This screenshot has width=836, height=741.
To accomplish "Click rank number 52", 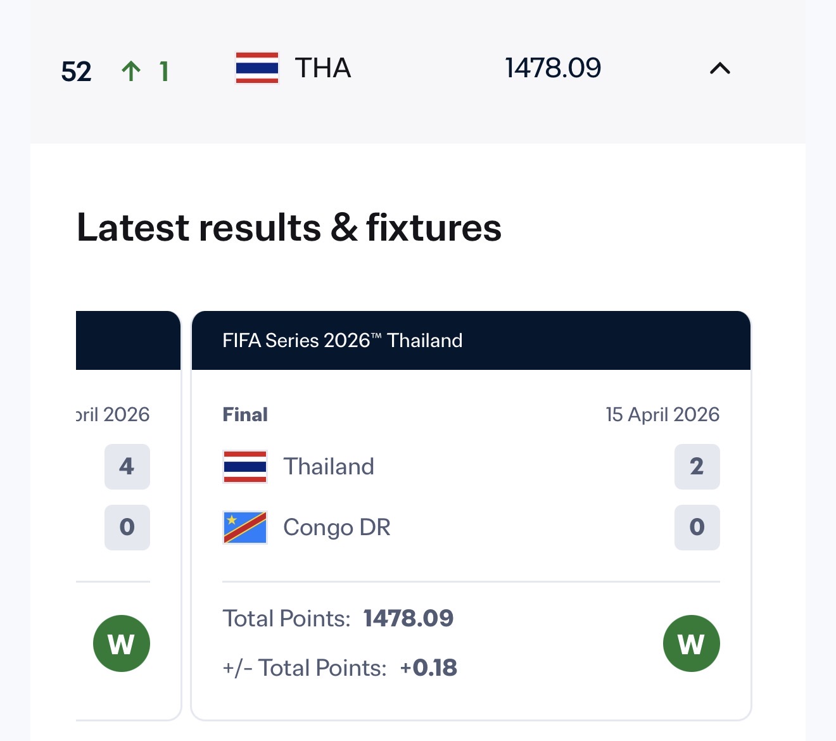I will point(76,72).
